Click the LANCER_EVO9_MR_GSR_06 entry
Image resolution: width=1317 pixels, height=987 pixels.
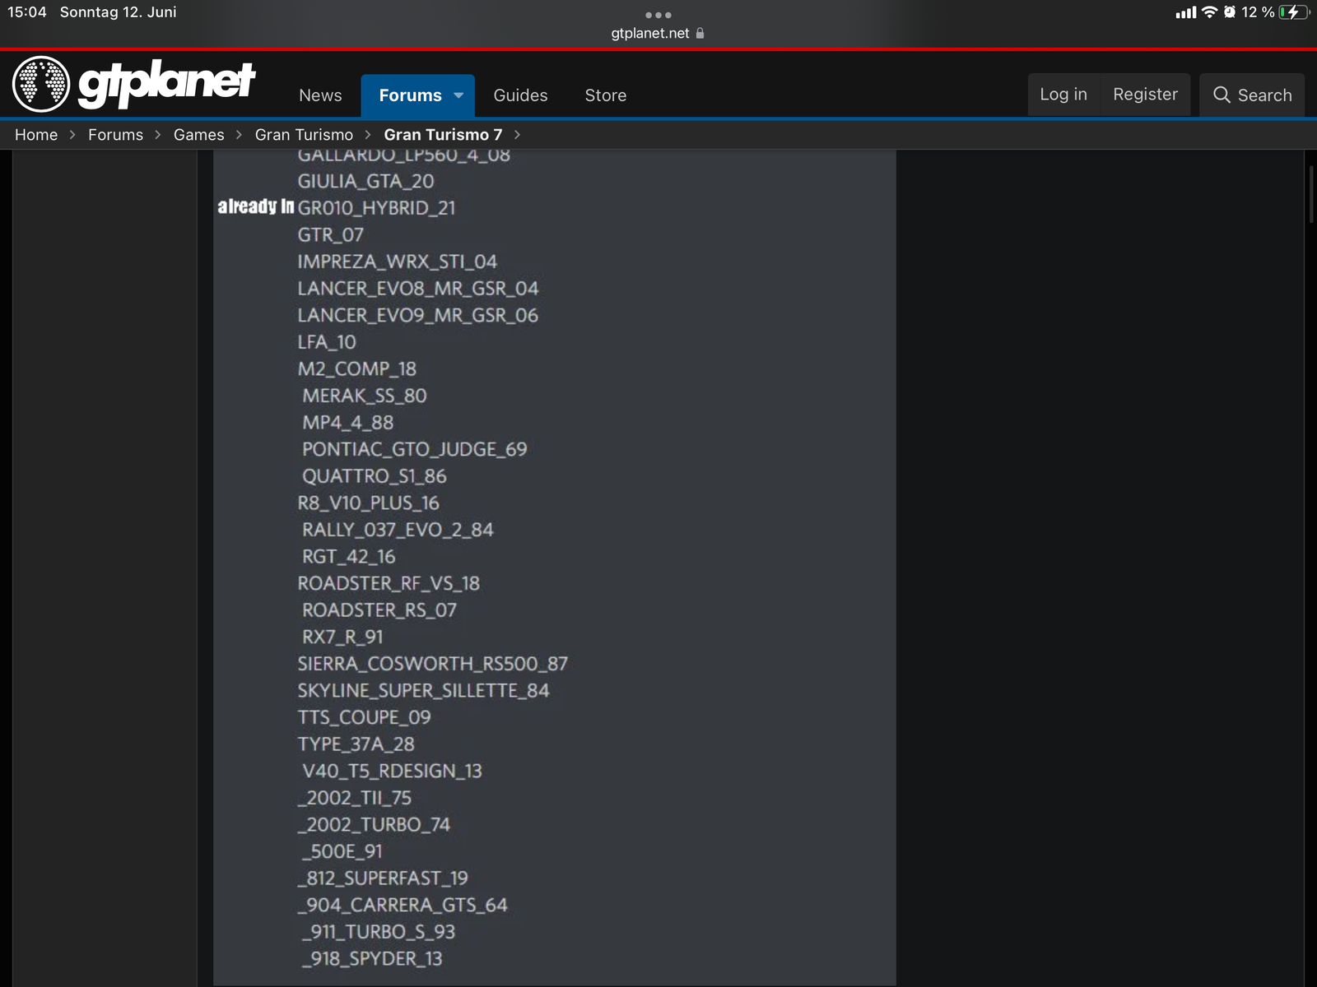click(x=418, y=316)
